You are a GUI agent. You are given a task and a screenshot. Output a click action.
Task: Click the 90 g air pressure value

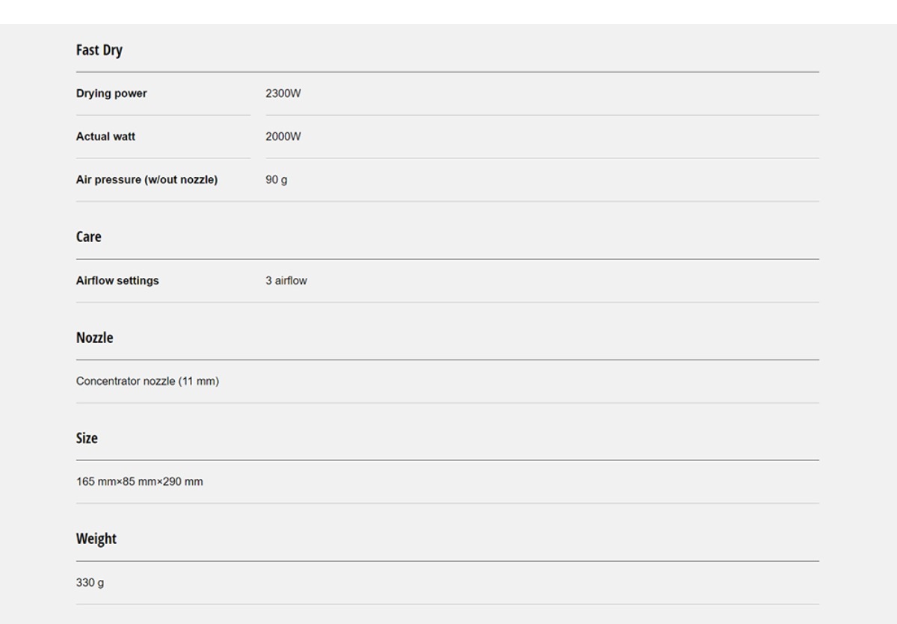[276, 180]
